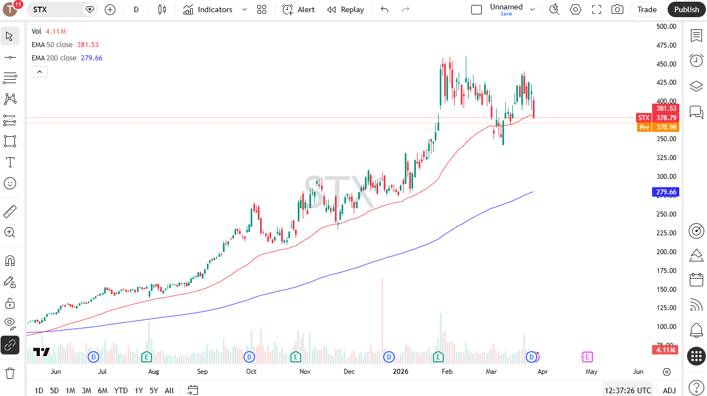Open the watchlist and details panel
Screen dimensions: 707x396
696,35
